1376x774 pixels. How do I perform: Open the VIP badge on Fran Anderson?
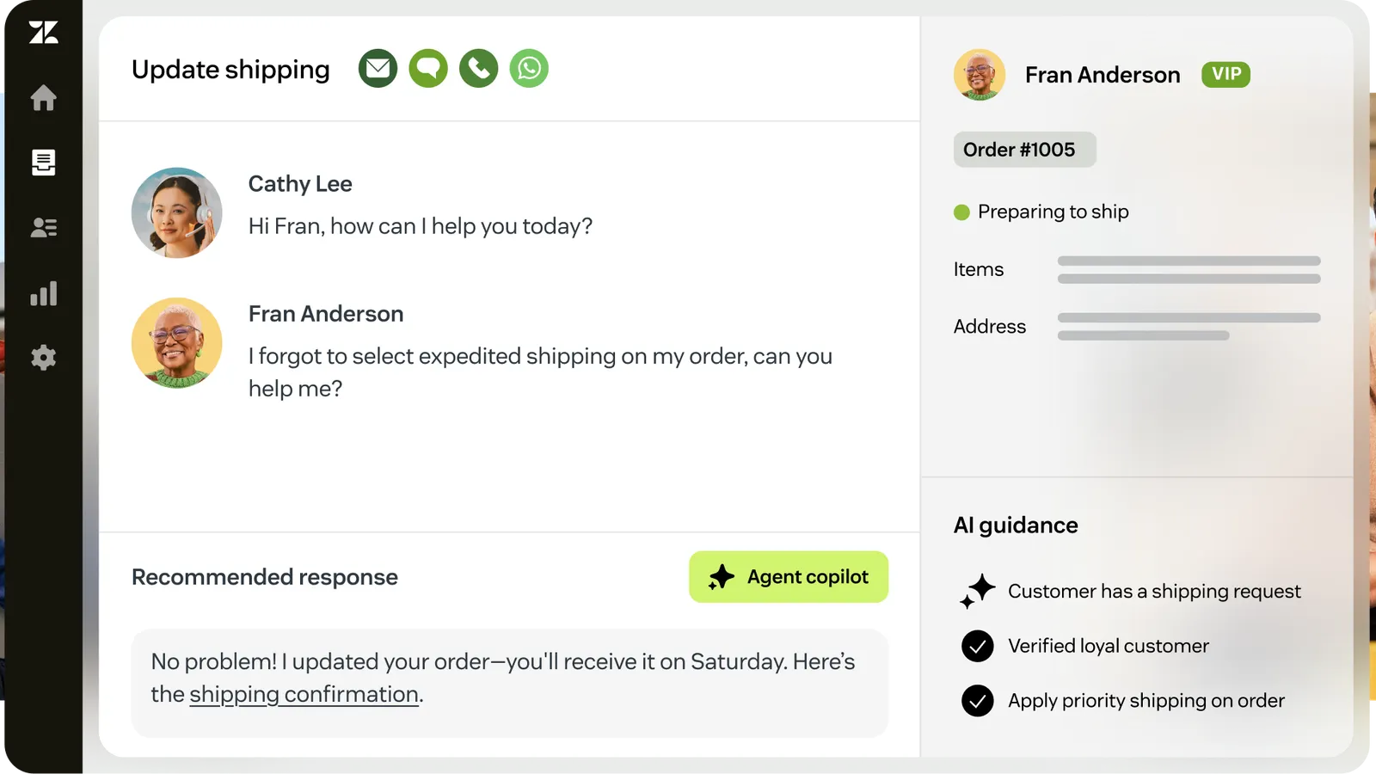pyautogui.click(x=1225, y=74)
